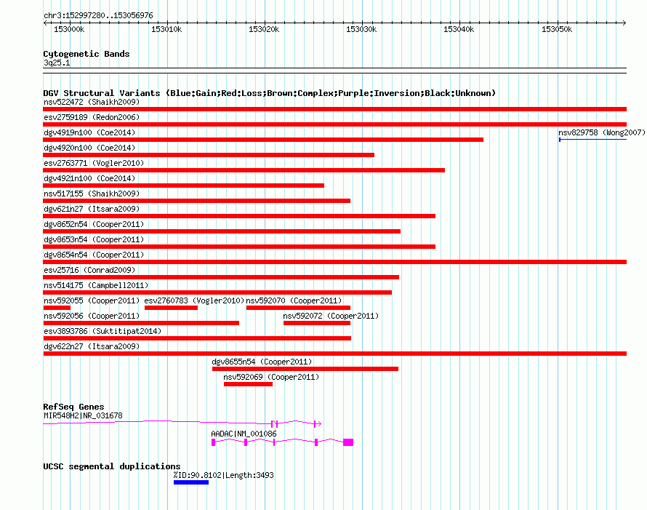Click the right arrowhead of the ruler
This screenshot has width=647, height=510.
tap(624, 23)
